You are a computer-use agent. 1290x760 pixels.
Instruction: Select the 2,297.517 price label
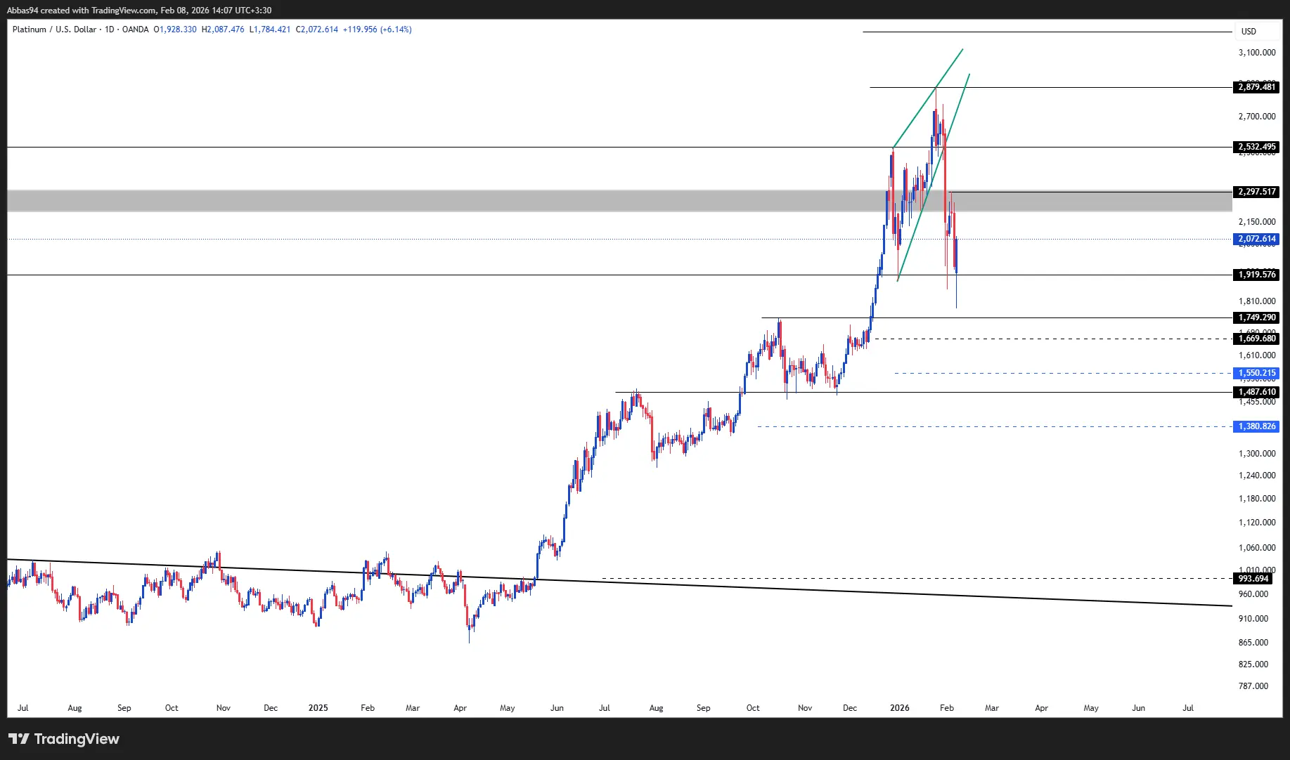pos(1257,192)
